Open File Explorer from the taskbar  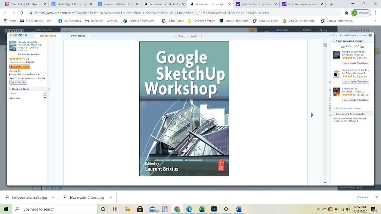point(128,209)
